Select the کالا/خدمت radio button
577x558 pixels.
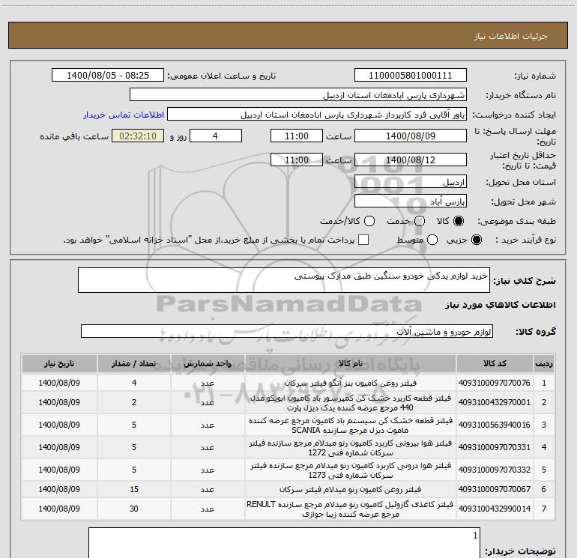(369, 221)
